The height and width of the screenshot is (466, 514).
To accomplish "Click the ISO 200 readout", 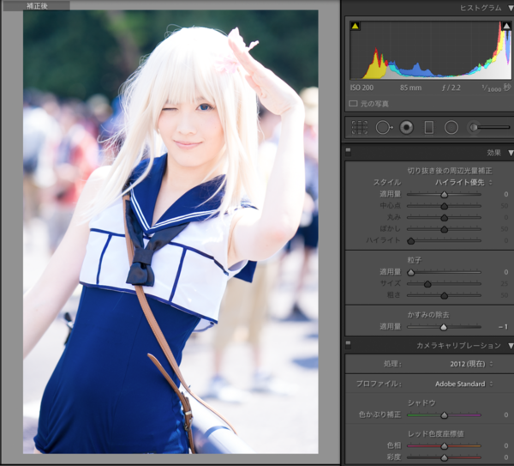I will point(362,88).
